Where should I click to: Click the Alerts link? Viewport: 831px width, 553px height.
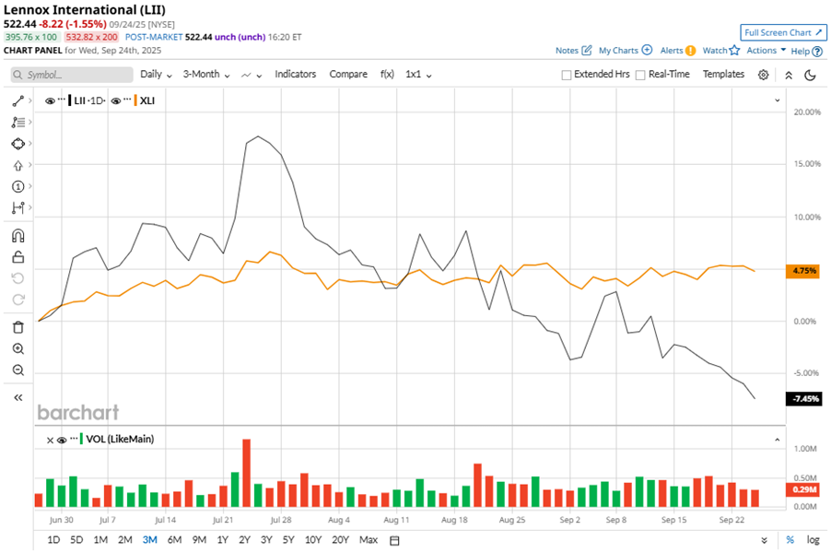click(x=672, y=51)
